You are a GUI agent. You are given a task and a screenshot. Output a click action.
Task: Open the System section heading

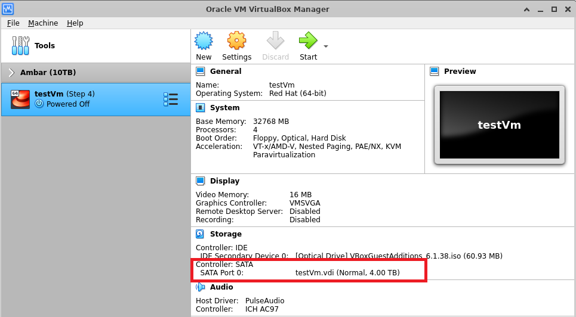pyautogui.click(x=224, y=107)
